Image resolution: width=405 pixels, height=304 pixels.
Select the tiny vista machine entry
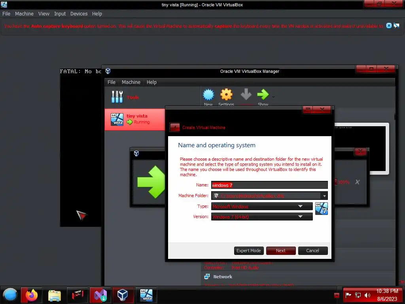click(134, 120)
